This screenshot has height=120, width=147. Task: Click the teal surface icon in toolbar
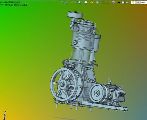[127, 2]
